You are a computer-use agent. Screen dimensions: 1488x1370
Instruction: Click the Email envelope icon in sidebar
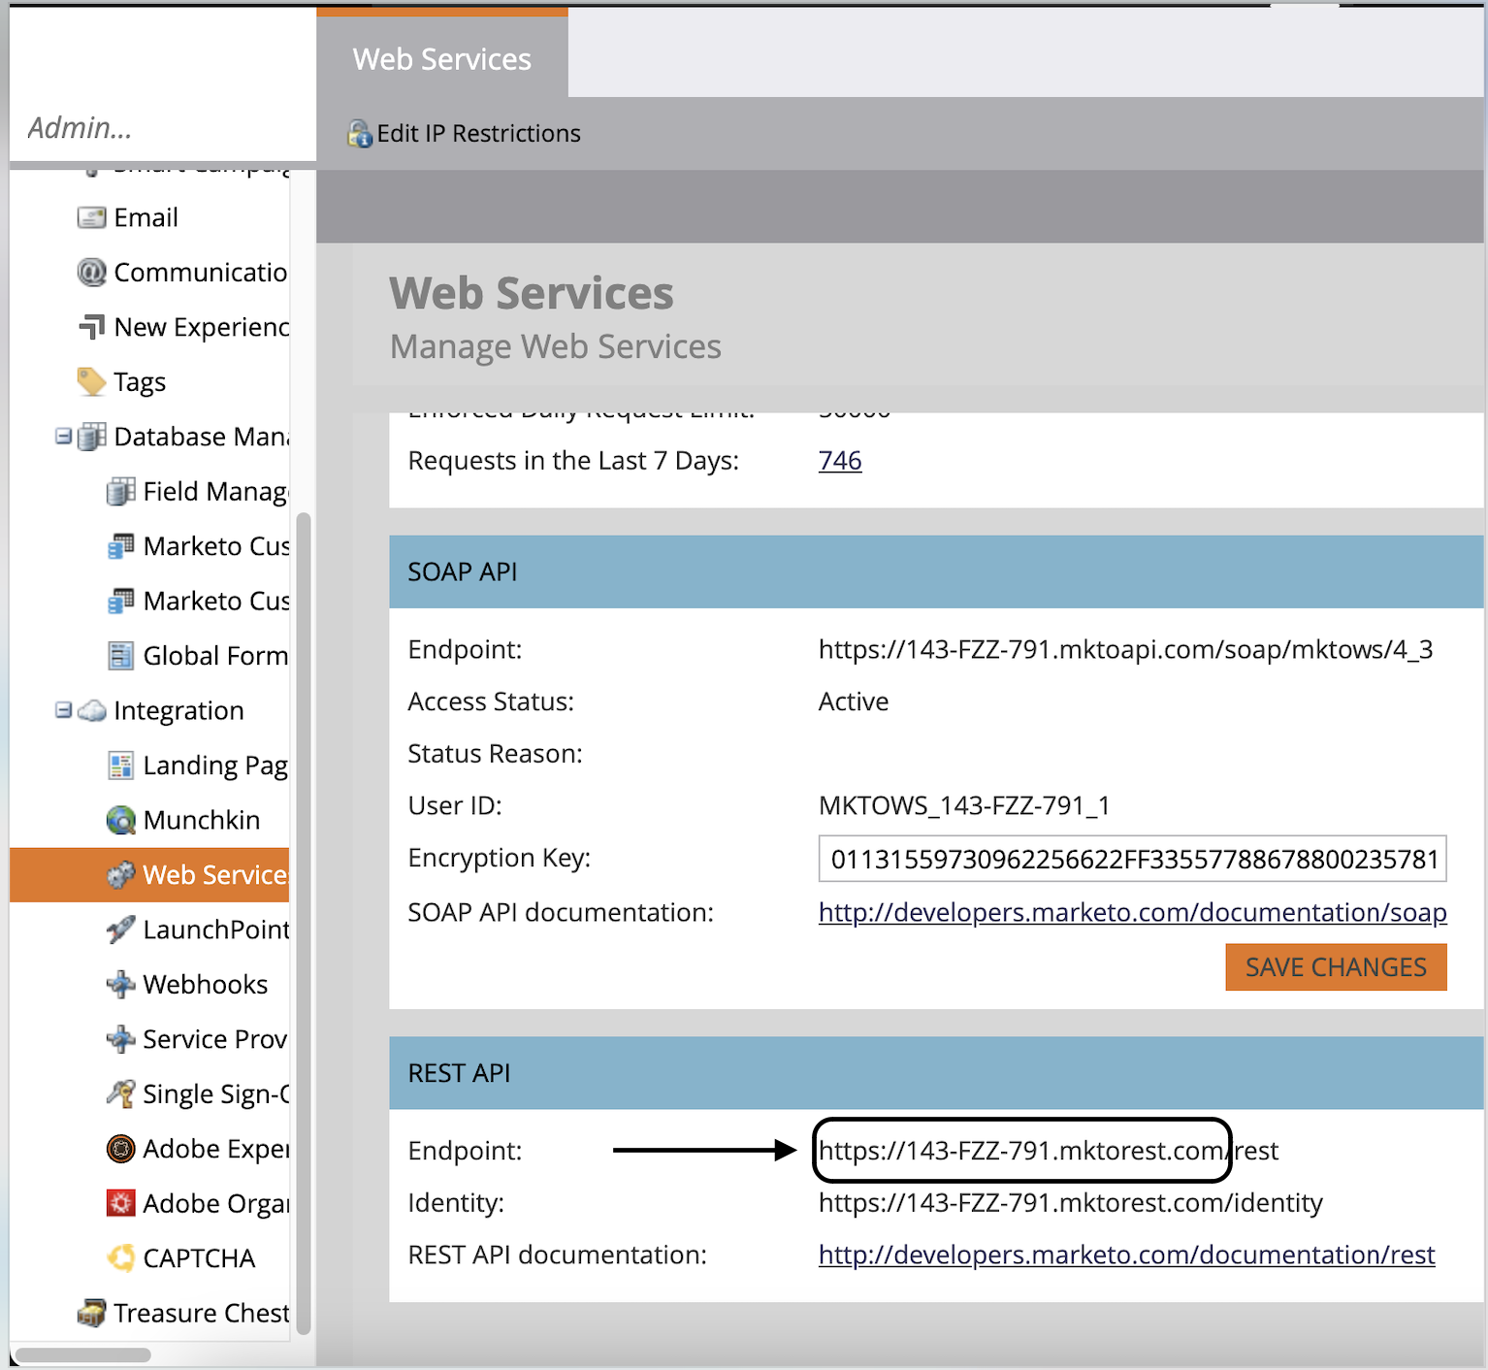tap(91, 217)
